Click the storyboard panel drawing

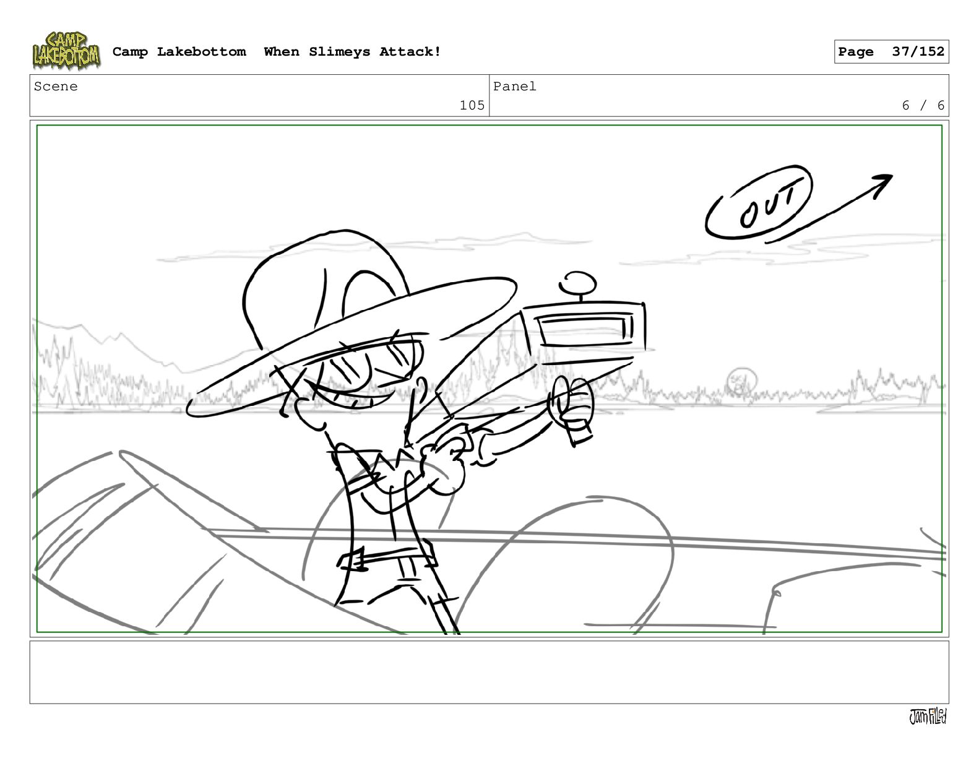489,379
